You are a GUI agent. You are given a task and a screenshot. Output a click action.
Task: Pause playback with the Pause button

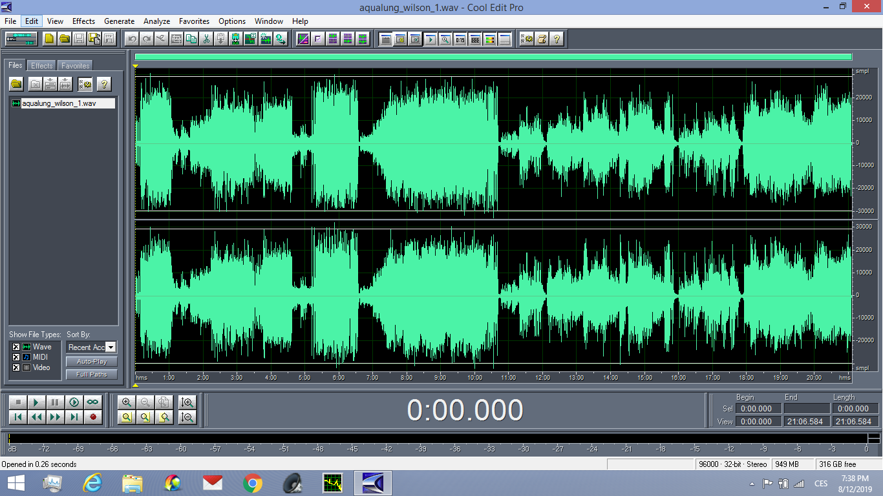[x=56, y=402]
